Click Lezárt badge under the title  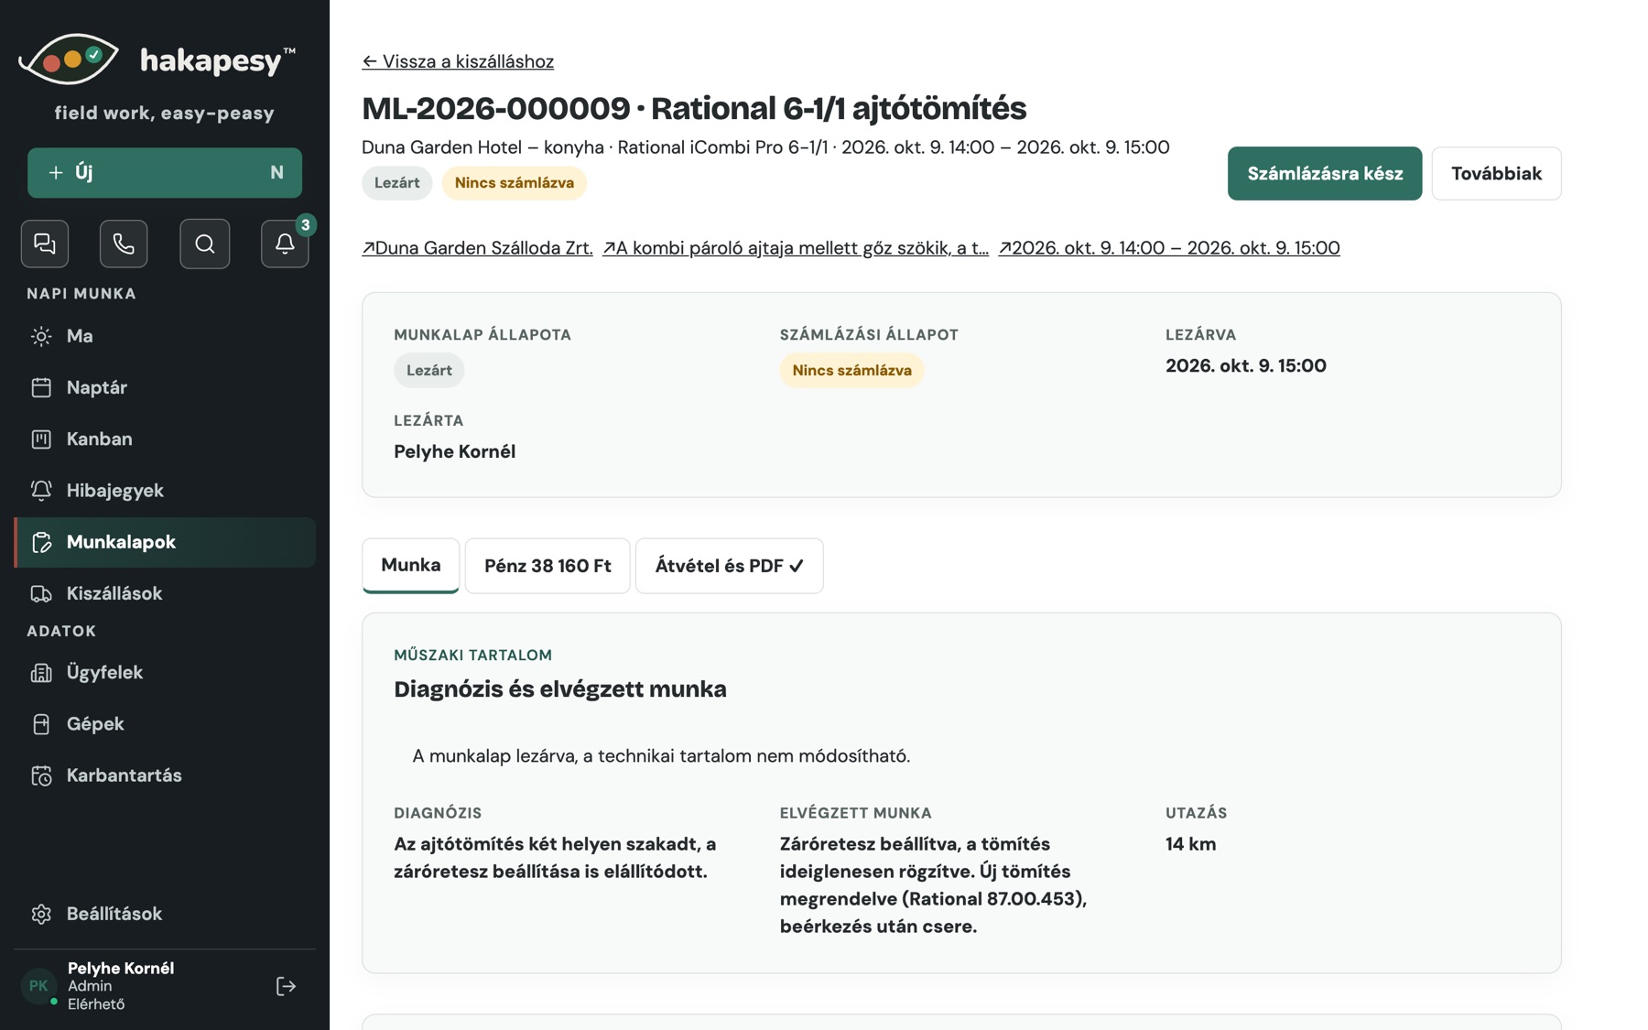pos(396,183)
